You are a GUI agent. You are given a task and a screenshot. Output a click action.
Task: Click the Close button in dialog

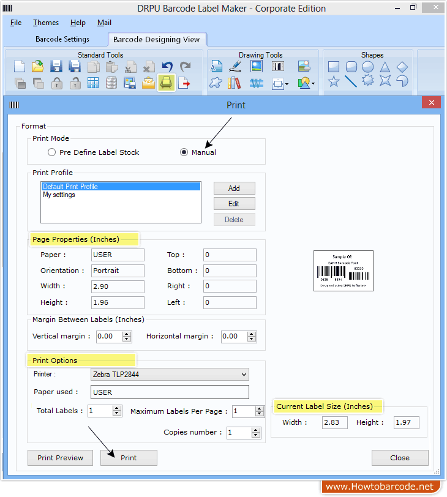(x=400, y=458)
